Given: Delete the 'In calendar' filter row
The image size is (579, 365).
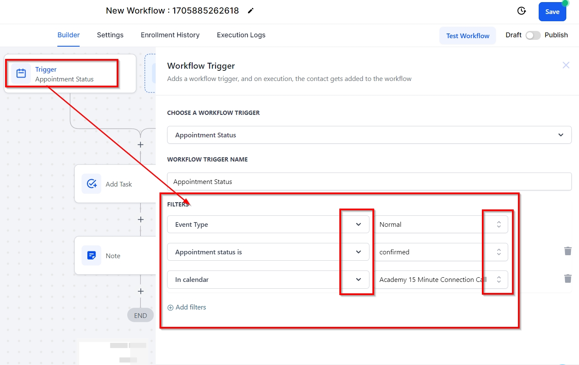Looking at the screenshot, I should (x=568, y=279).
